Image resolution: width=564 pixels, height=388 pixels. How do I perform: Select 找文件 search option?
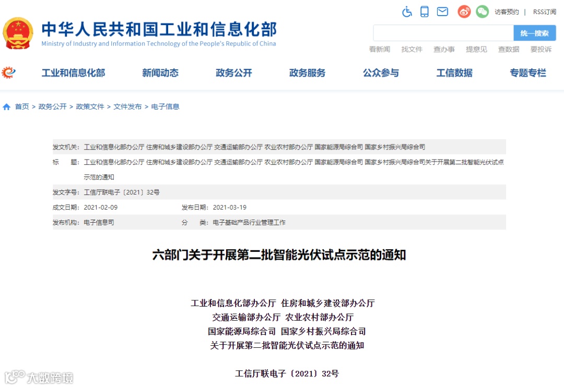(x=412, y=49)
